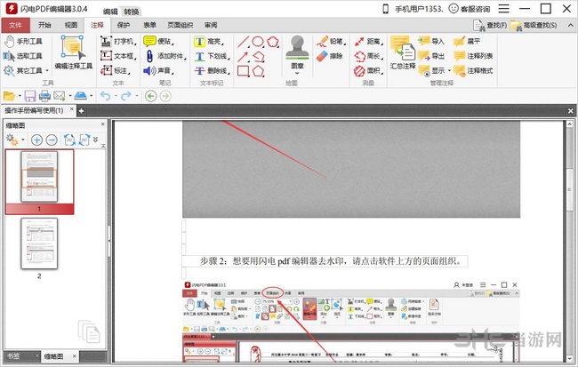
Task: Collapse the ribbon with the up chevron
Action: (570, 25)
